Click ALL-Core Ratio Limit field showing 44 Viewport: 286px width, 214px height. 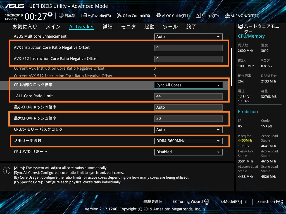[189, 96]
